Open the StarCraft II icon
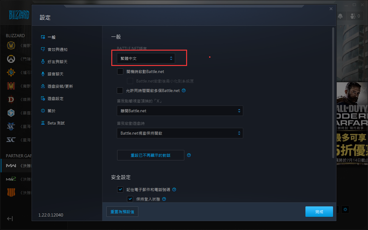 click(11, 126)
